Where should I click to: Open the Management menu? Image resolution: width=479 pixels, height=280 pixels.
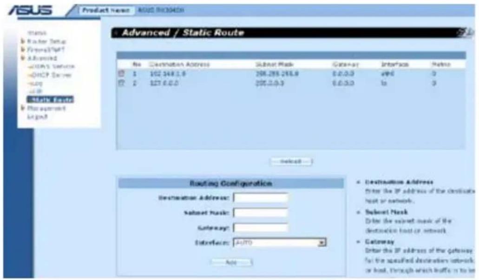pyautogui.click(x=46, y=108)
